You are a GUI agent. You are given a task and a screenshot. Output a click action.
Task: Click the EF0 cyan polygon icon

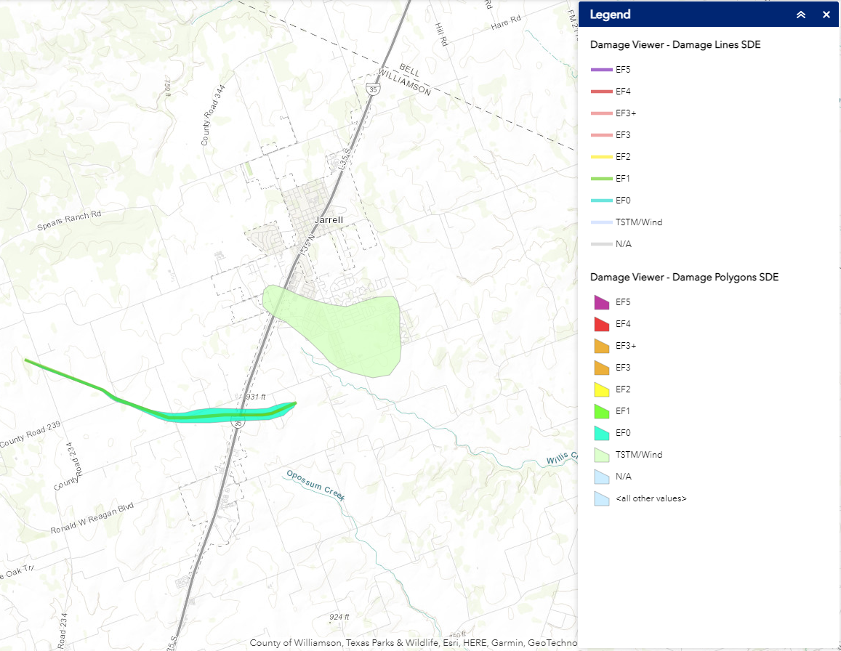(x=602, y=433)
